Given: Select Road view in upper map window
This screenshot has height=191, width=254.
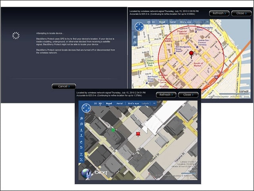Looking at the screenshot, I should pyautogui.click(x=162, y=22).
